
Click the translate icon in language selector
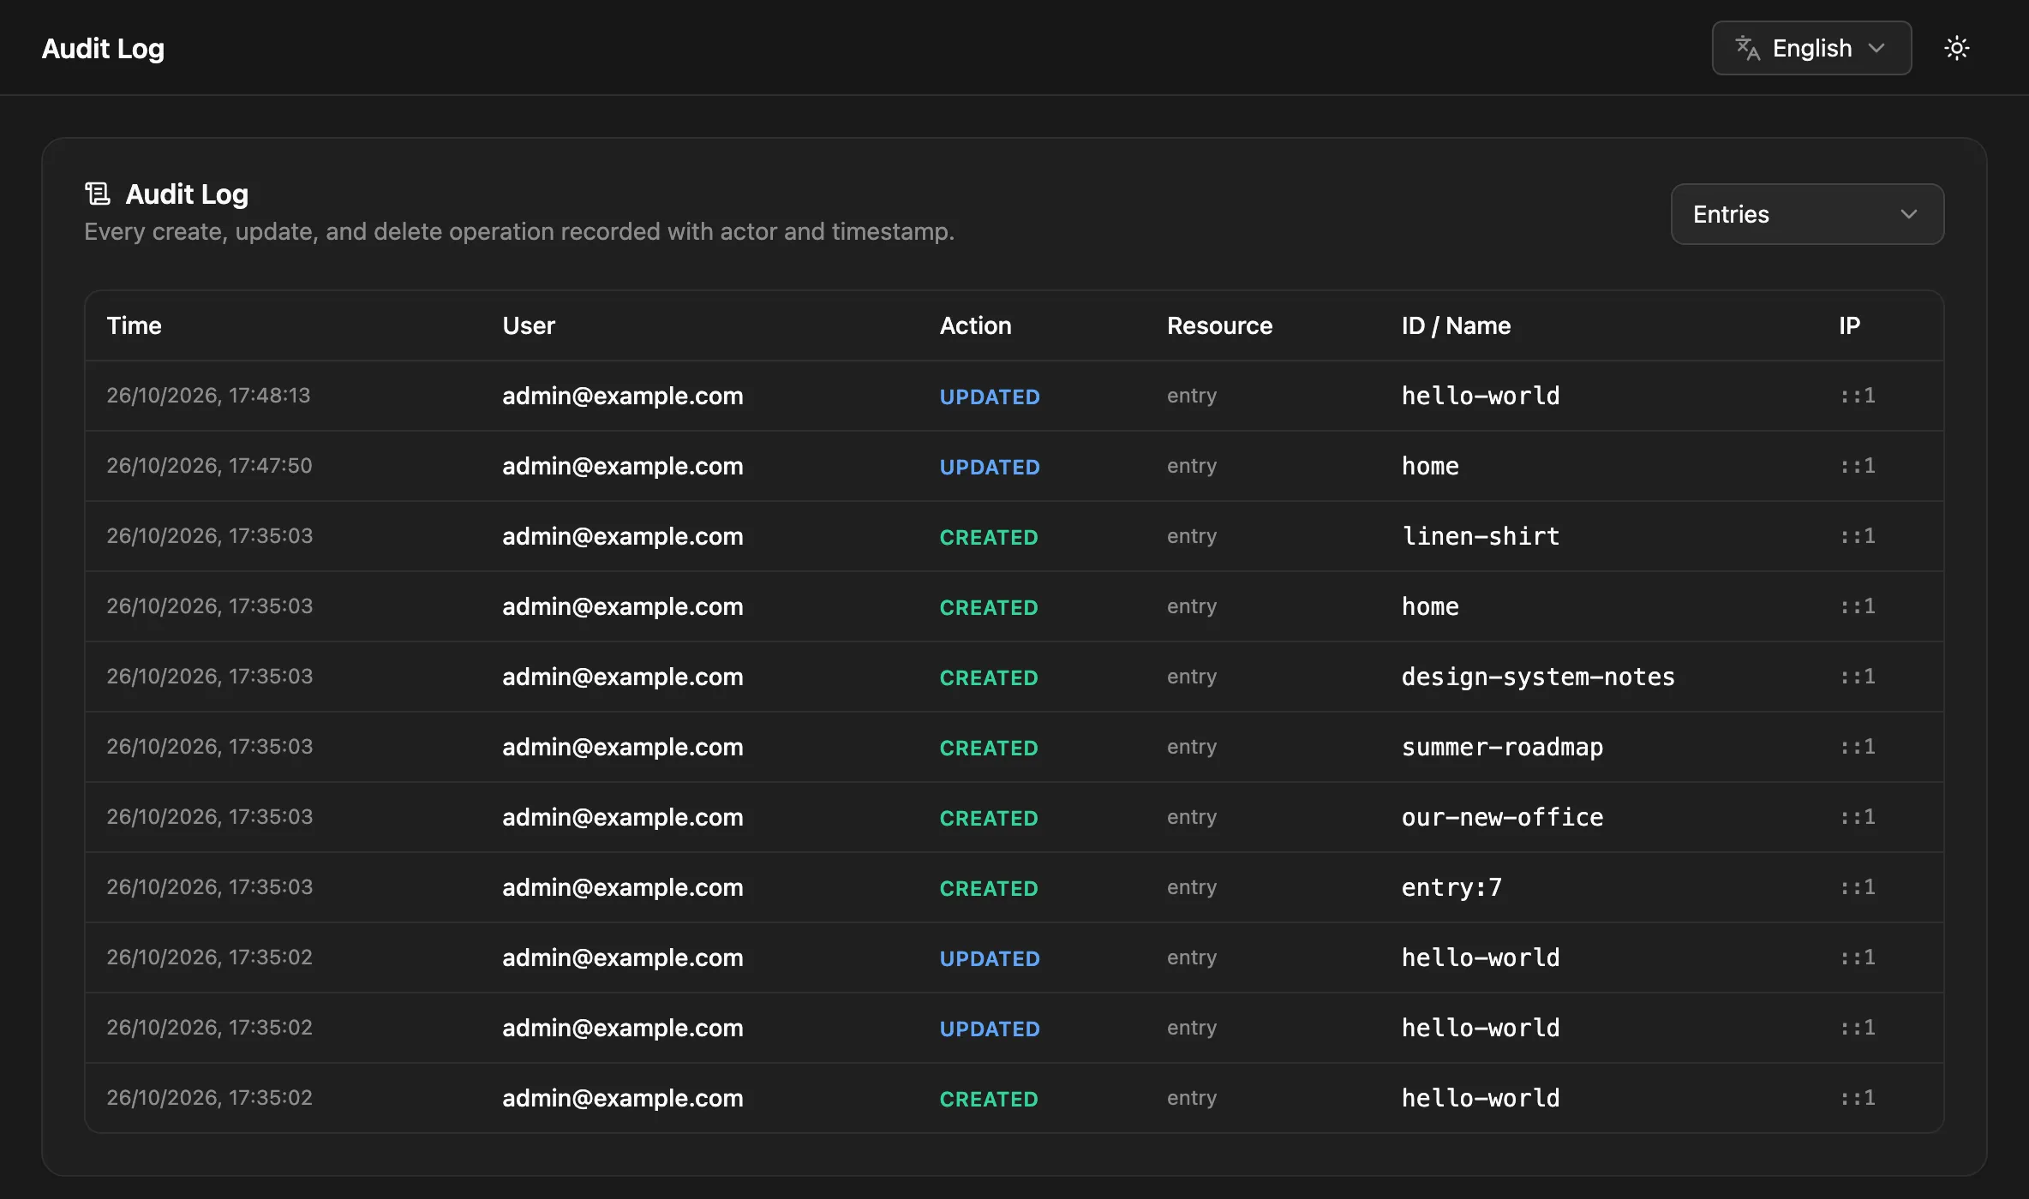pyautogui.click(x=1748, y=48)
